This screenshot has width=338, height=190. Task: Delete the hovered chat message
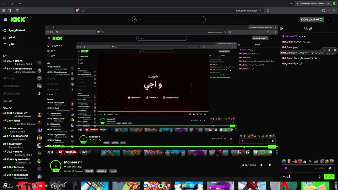pyautogui.click(x=335, y=50)
